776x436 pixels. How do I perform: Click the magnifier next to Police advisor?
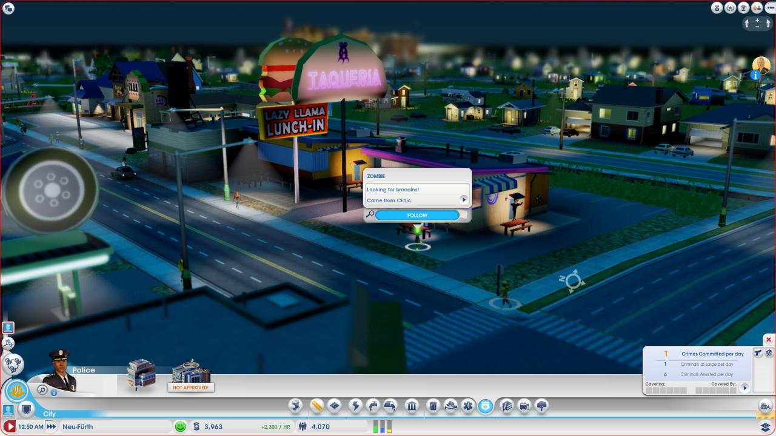coord(42,391)
